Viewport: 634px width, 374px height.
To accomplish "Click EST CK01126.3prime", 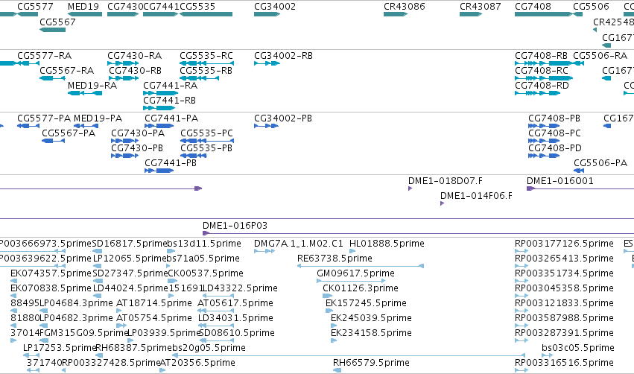I will click(327, 296).
